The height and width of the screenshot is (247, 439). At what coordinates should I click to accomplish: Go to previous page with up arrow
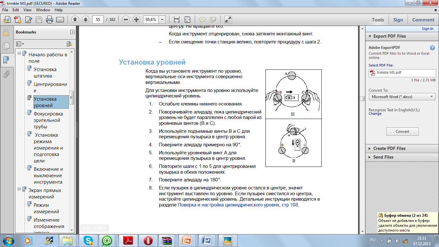75,20
